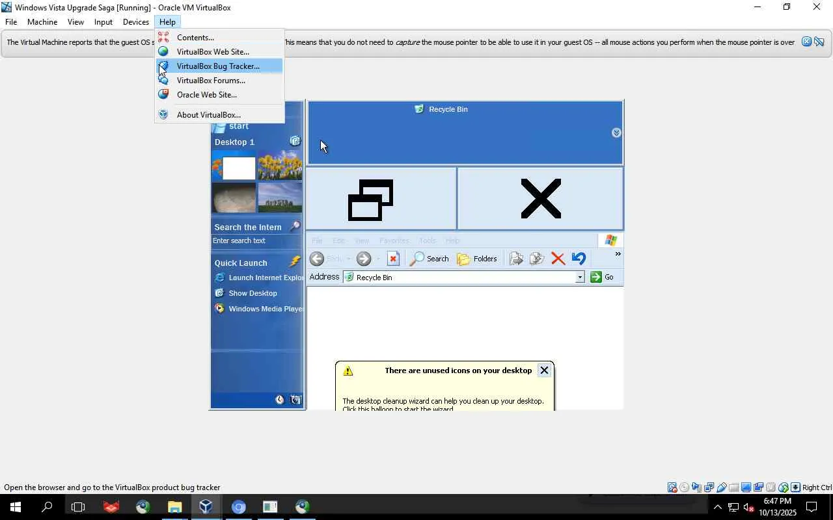Click the large restore-window button

pyautogui.click(x=381, y=199)
